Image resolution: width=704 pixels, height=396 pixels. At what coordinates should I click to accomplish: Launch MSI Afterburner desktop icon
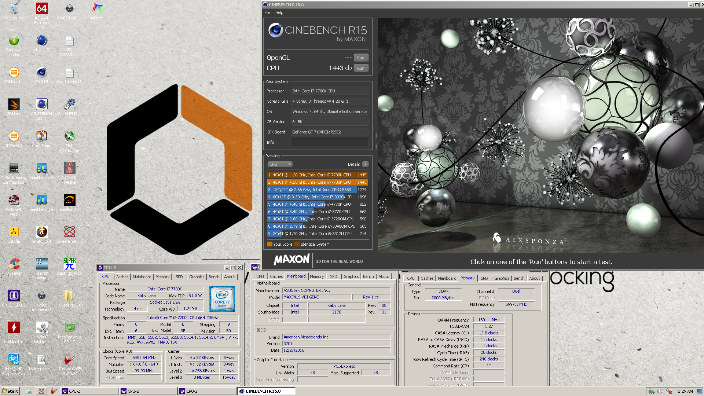point(69,142)
